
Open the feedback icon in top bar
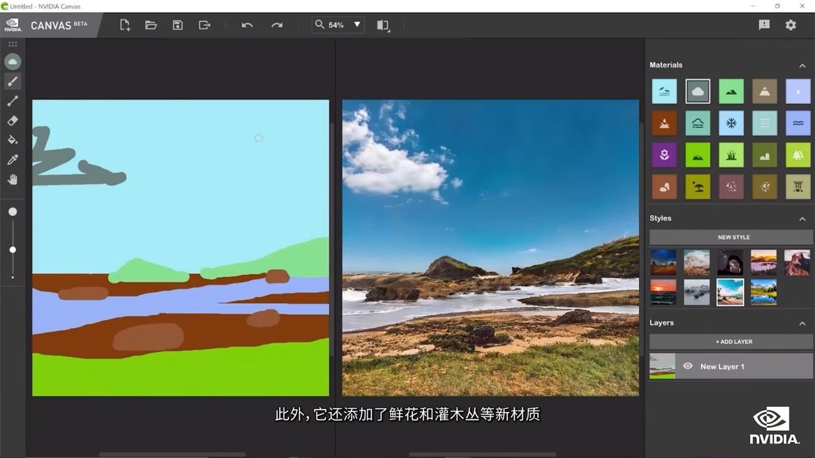[764, 25]
